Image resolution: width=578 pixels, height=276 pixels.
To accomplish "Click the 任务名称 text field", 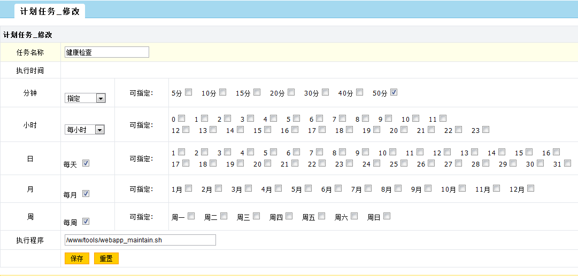I will [106, 52].
